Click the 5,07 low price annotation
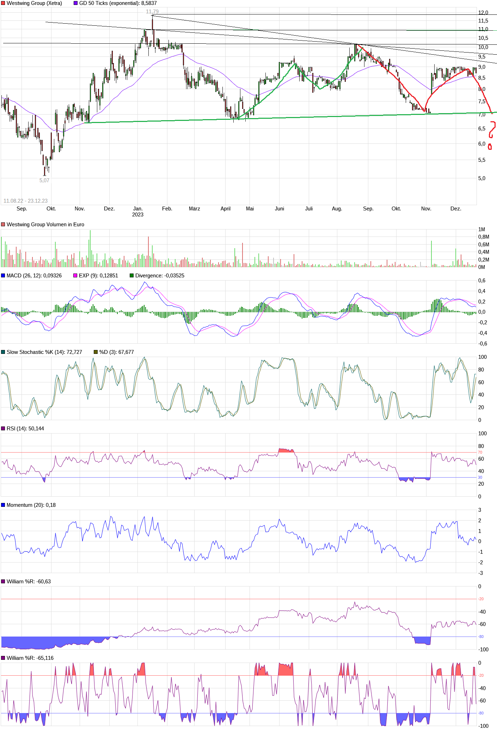Image resolution: width=497 pixels, height=731 pixels. 44,180
